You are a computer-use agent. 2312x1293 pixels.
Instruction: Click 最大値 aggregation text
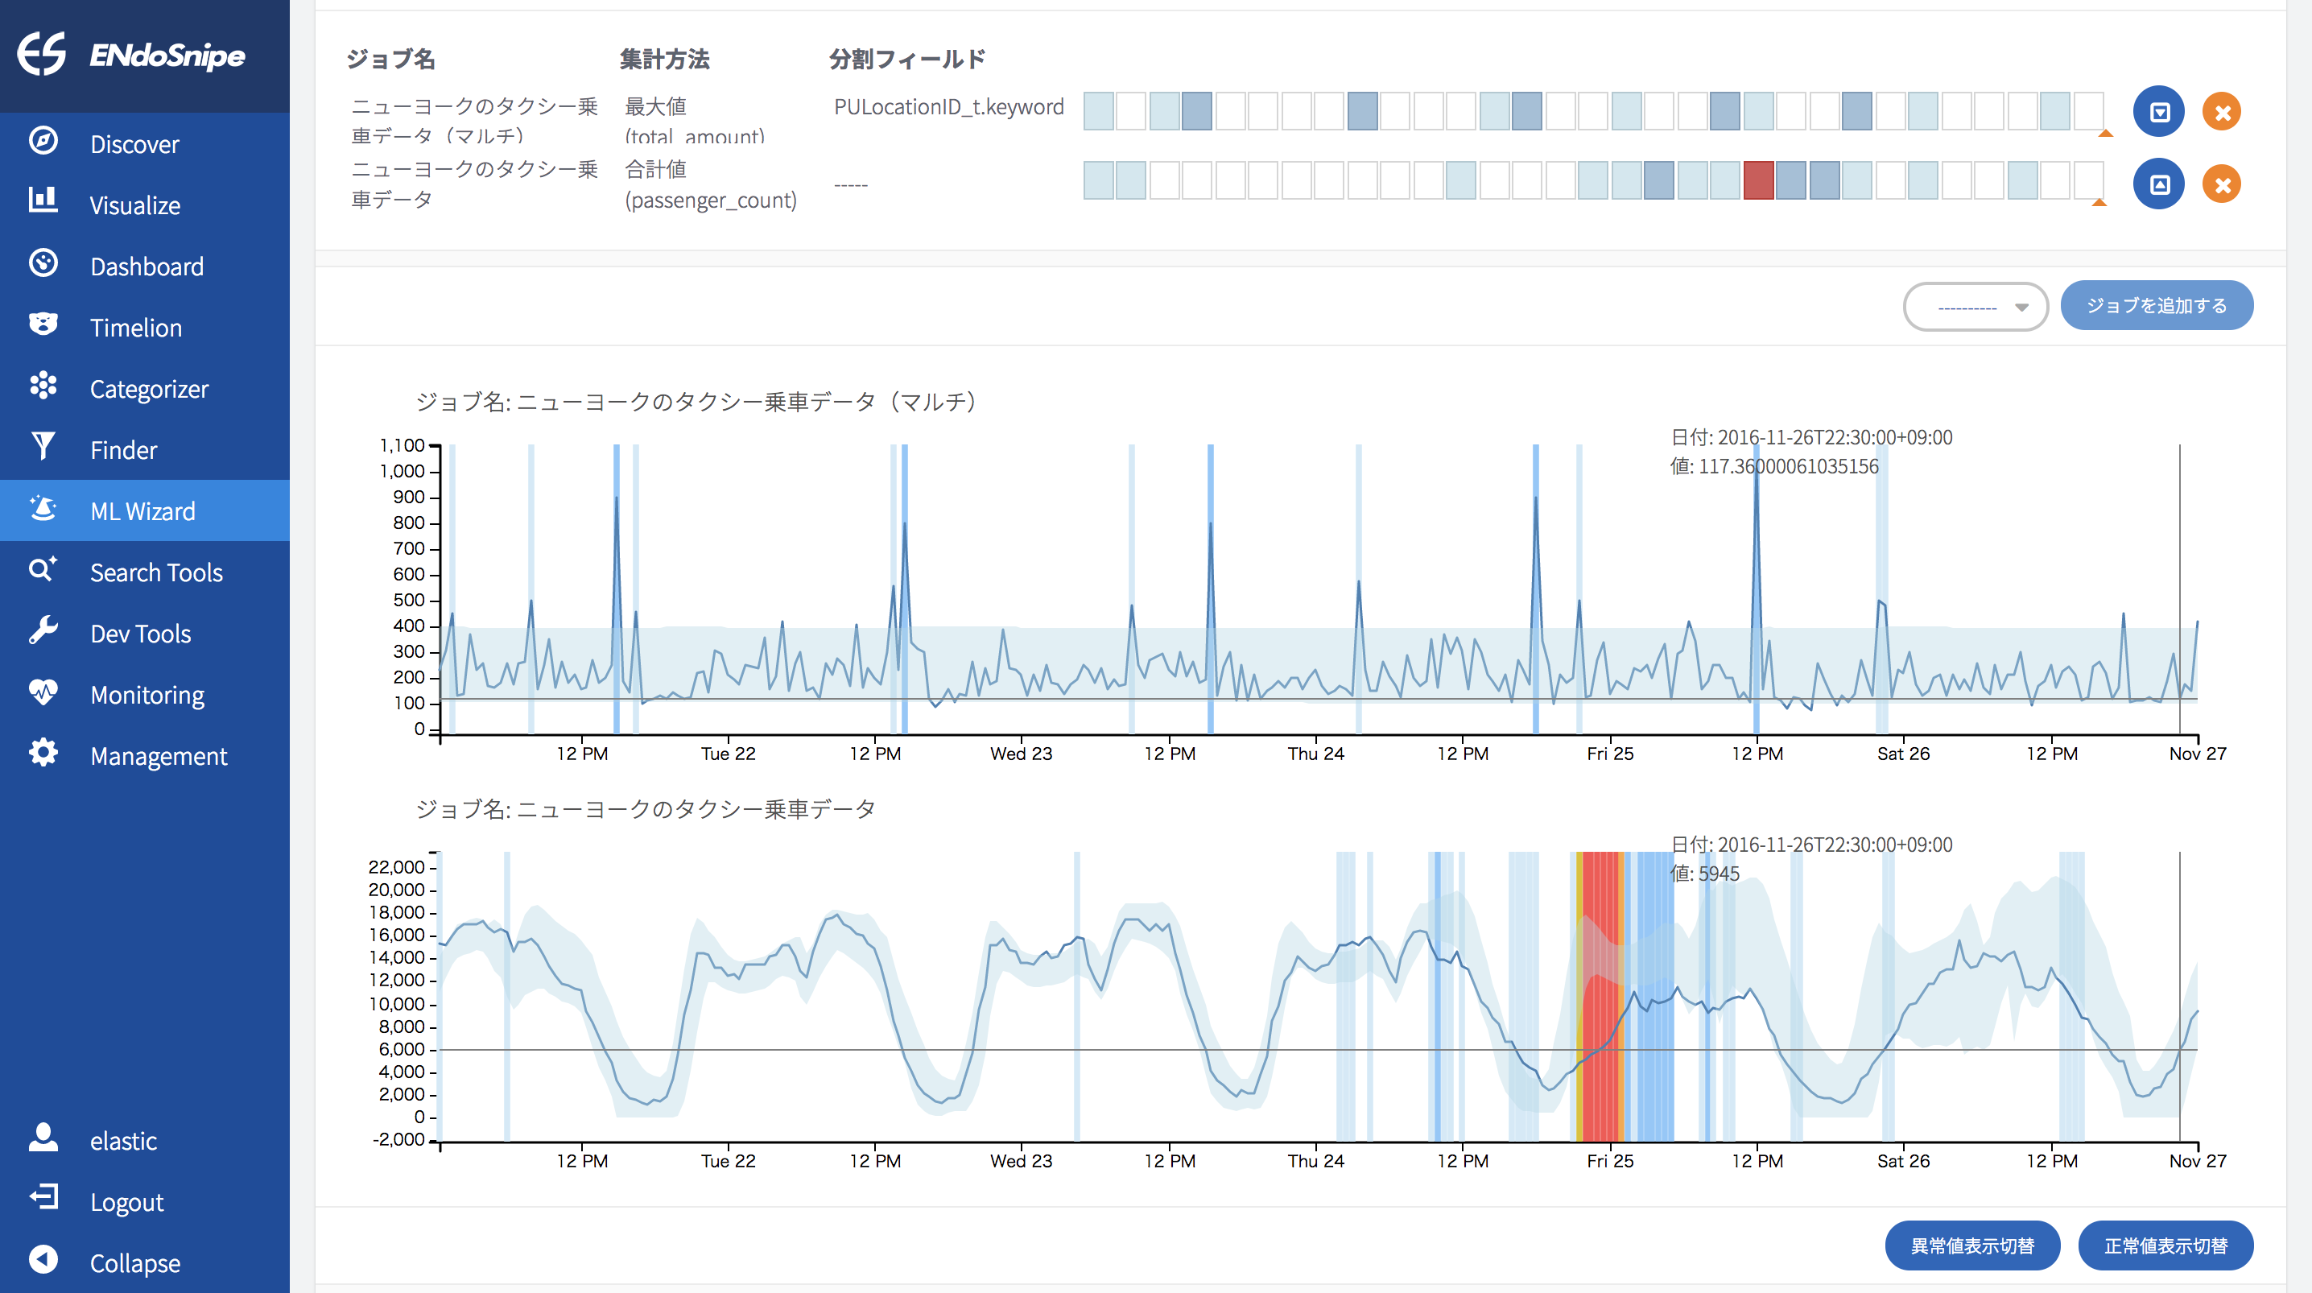pos(656,106)
